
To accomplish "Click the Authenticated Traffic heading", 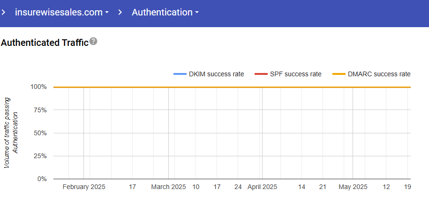I will (45, 43).
